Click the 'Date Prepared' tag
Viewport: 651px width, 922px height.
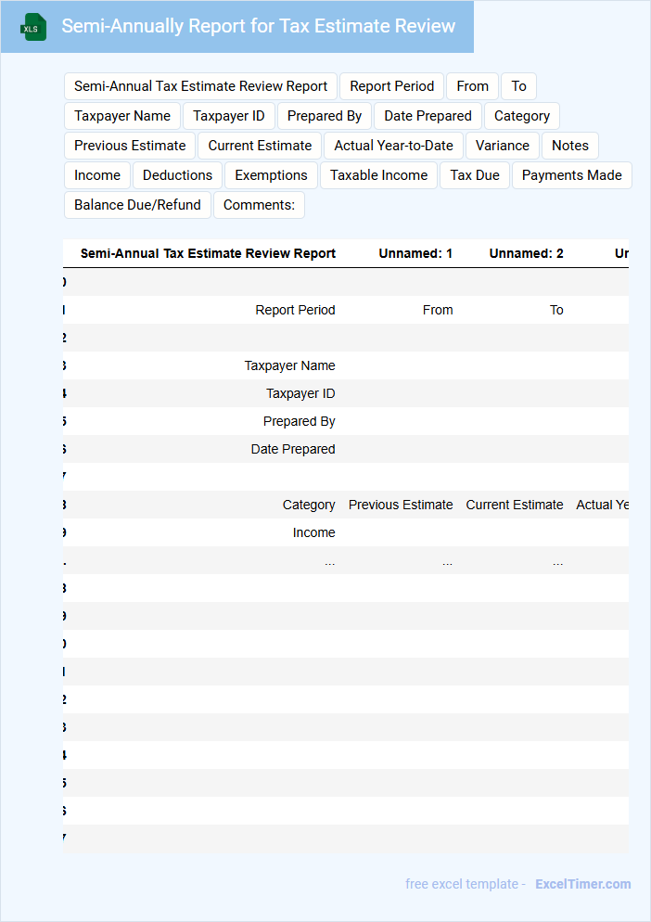click(x=428, y=116)
